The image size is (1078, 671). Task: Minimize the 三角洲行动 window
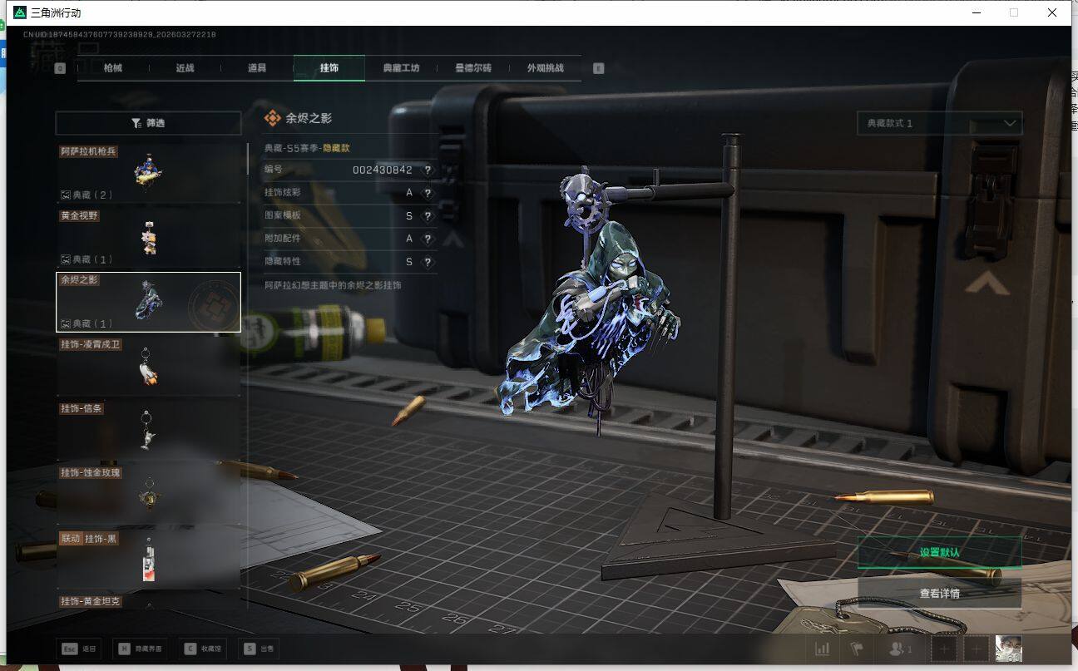point(977,12)
